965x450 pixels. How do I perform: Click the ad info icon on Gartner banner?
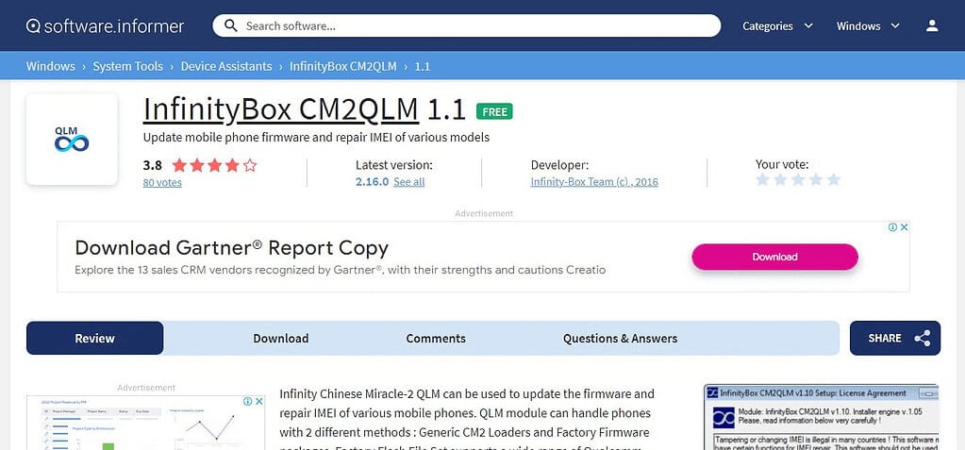point(892,227)
